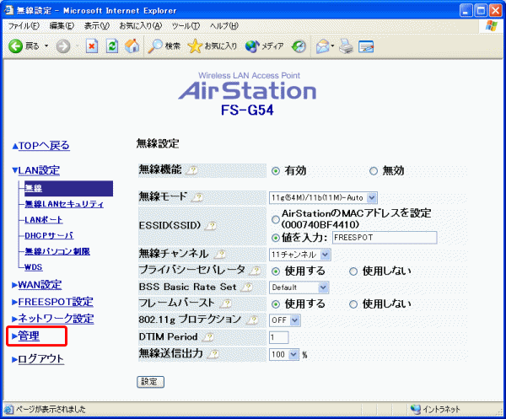
Task: Click the Forward arrow toolbar button
Action: click(x=63, y=46)
